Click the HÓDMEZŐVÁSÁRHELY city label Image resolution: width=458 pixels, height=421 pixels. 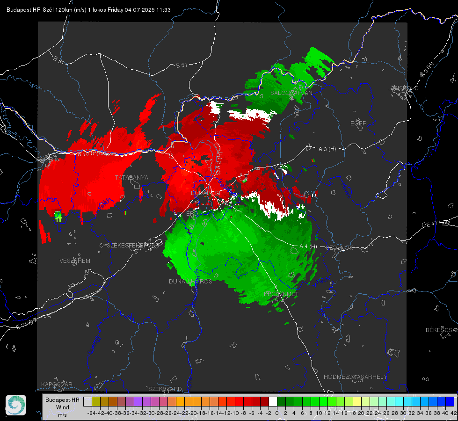tap(356, 377)
